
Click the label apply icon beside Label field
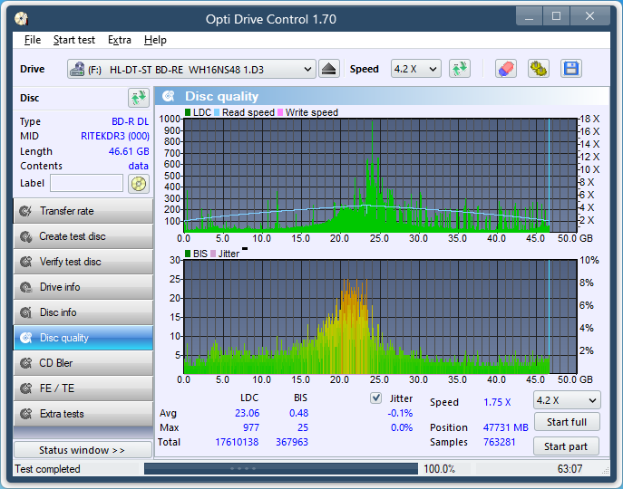138,184
